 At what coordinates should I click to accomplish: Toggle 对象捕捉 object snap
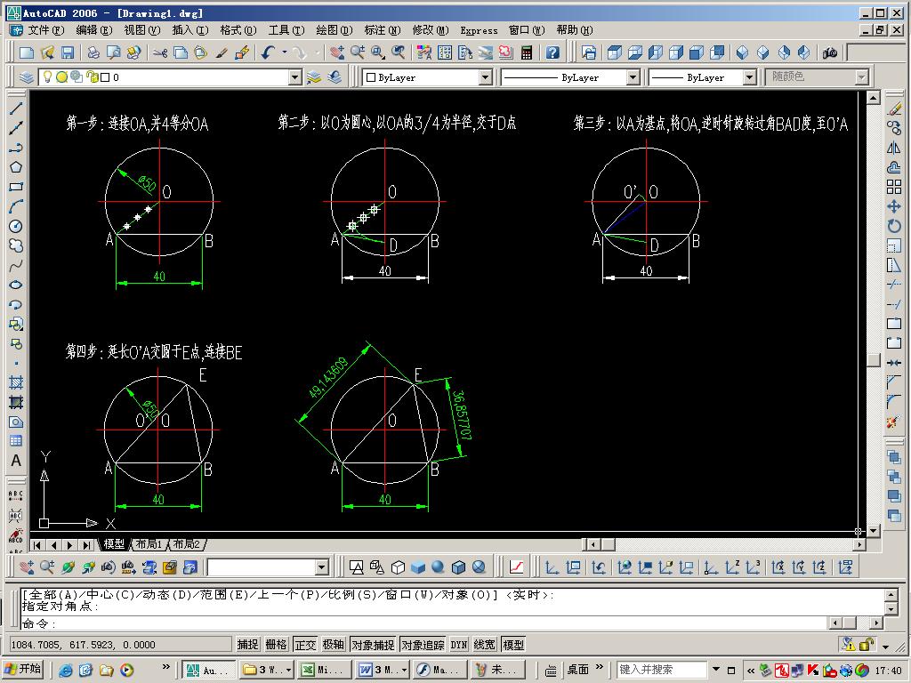pyautogui.click(x=373, y=644)
